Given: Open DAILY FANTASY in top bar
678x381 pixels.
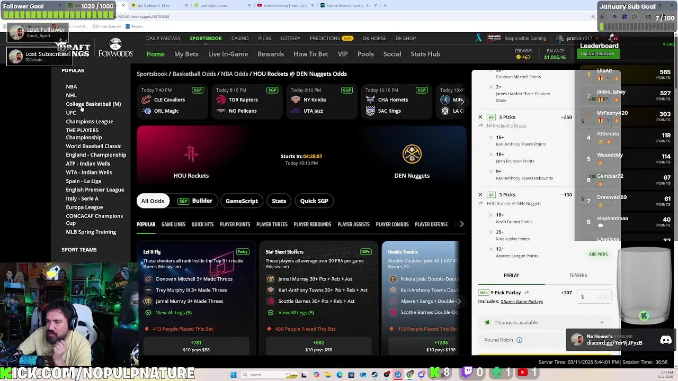Looking at the screenshot, I should pyautogui.click(x=163, y=38).
